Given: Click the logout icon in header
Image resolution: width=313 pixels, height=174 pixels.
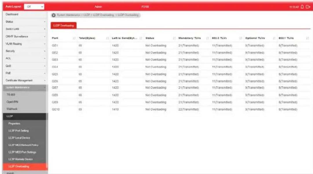Looking at the screenshot, I should (308, 7).
